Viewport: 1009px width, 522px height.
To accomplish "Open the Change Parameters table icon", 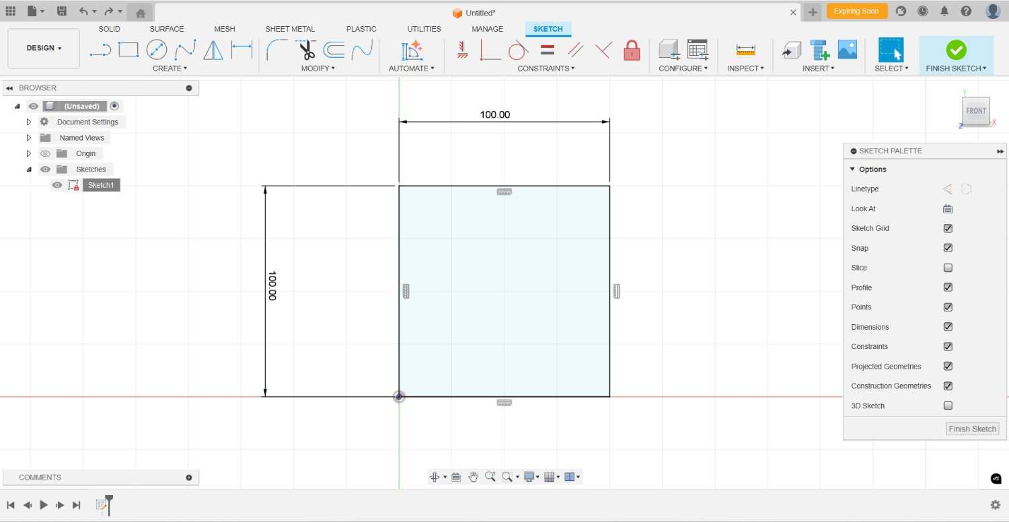I will (698, 50).
